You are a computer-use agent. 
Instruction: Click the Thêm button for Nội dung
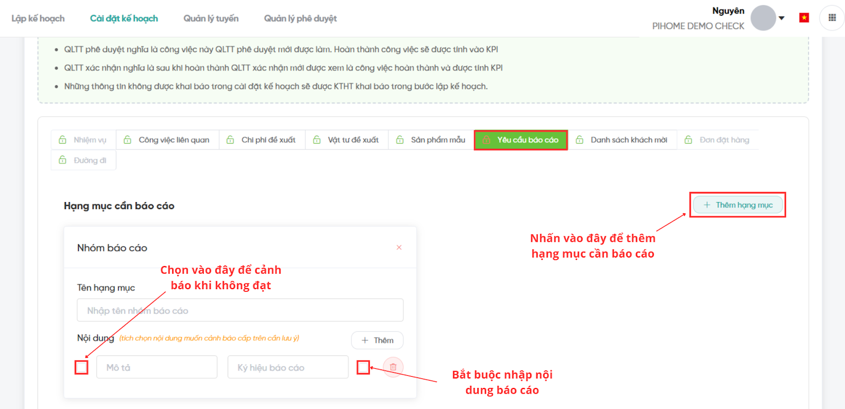[377, 340]
